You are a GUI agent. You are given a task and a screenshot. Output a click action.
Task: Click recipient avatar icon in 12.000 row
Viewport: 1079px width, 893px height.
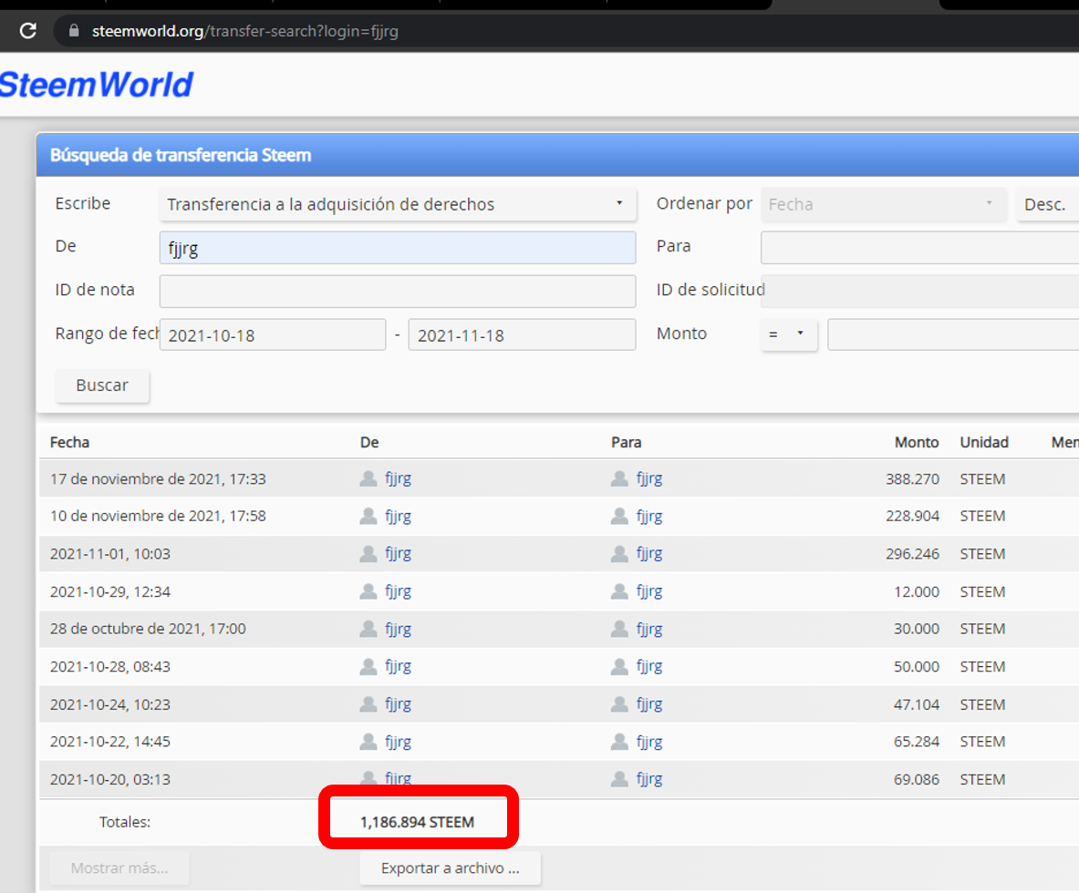(620, 591)
